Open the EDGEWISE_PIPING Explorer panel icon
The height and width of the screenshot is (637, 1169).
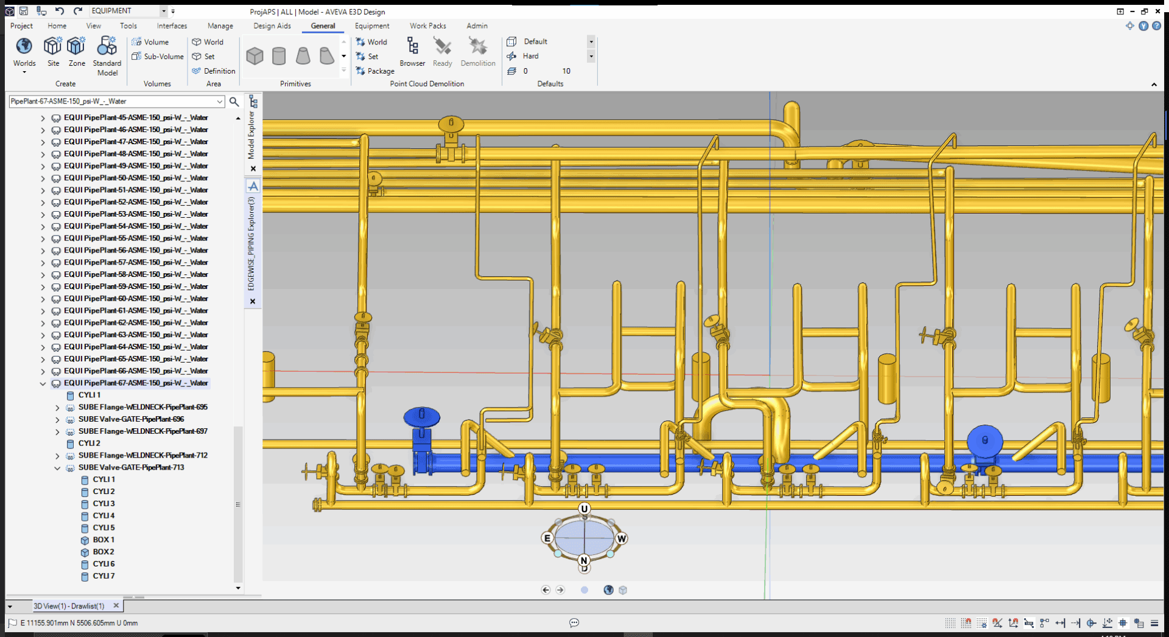pyautogui.click(x=253, y=186)
